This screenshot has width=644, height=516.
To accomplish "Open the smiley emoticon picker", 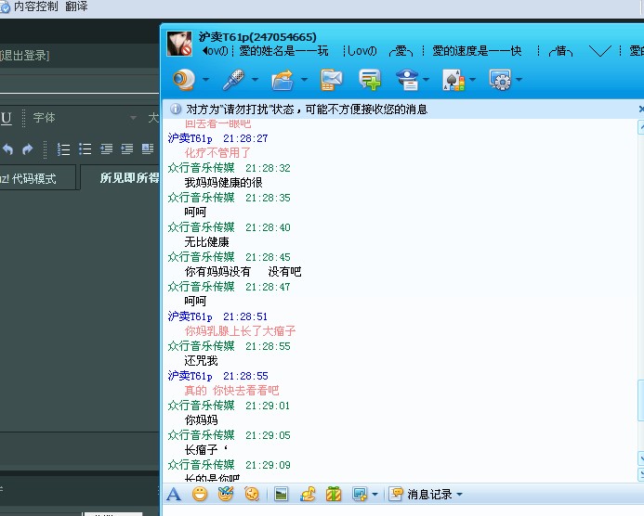I will click(199, 494).
